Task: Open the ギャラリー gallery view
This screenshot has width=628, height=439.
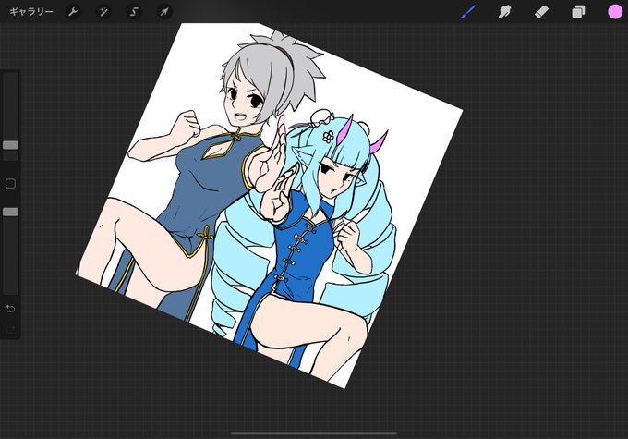Action: coord(31,12)
